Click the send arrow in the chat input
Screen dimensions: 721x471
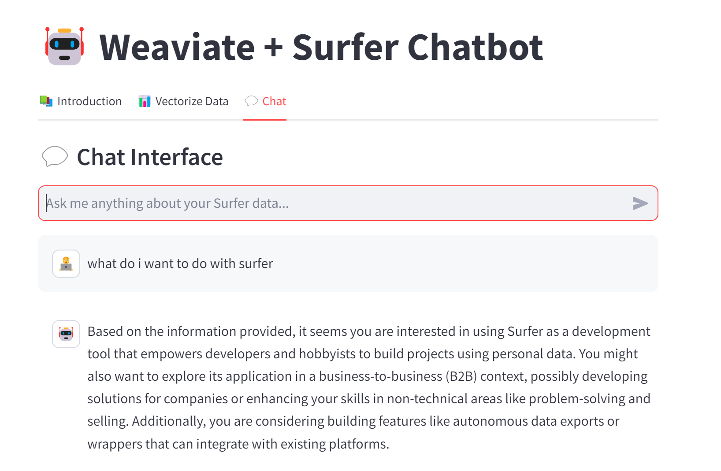pos(640,203)
